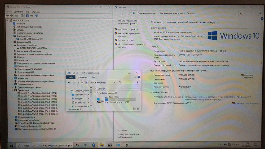Viewport: 265px width, 149px height.
Task: Open the Файл tab in Этот компьютер window
Action: coord(71,77)
